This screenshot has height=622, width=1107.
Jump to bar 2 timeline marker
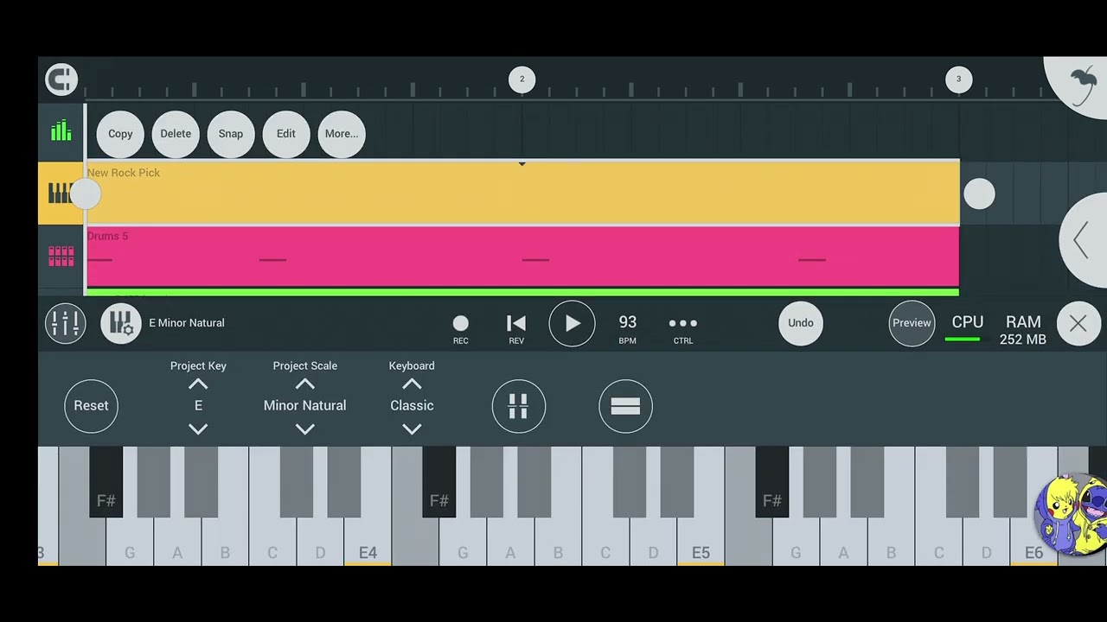pos(522,79)
